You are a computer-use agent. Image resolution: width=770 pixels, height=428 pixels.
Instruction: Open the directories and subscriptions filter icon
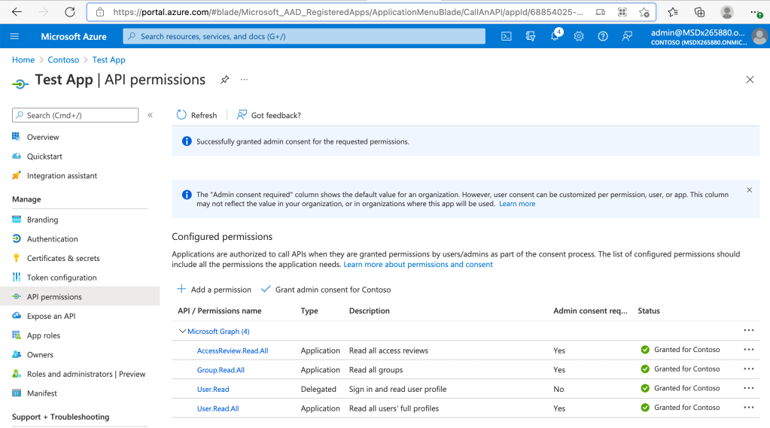point(531,36)
